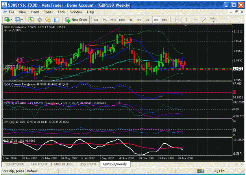Open the Insert menu
Screen dimensions: 246x175
coord(35,12)
